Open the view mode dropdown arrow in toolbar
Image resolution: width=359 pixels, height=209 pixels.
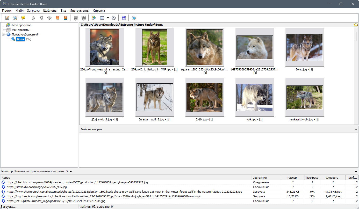(108, 18)
